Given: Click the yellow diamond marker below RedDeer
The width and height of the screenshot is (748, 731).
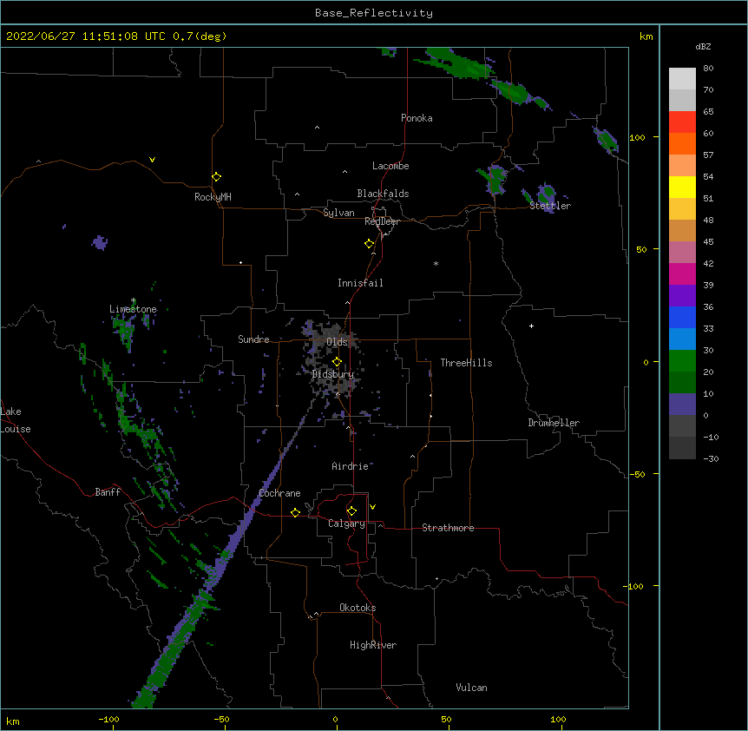Looking at the screenshot, I should [x=370, y=244].
